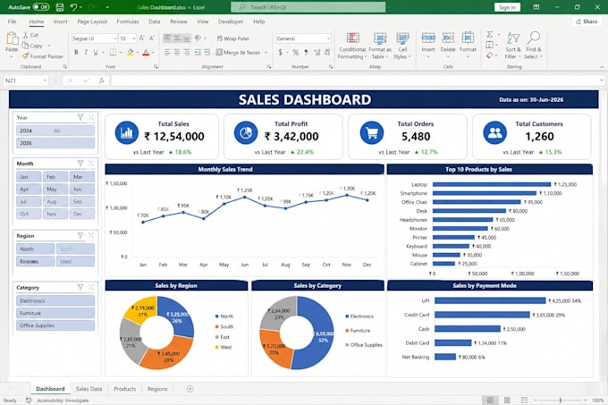The width and height of the screenshot is (608, 405).
Task: Expand the Name Box dropdown arrow
Action: 45,80
